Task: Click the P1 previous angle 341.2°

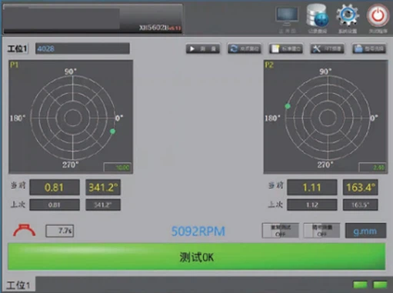Action: 103,205
